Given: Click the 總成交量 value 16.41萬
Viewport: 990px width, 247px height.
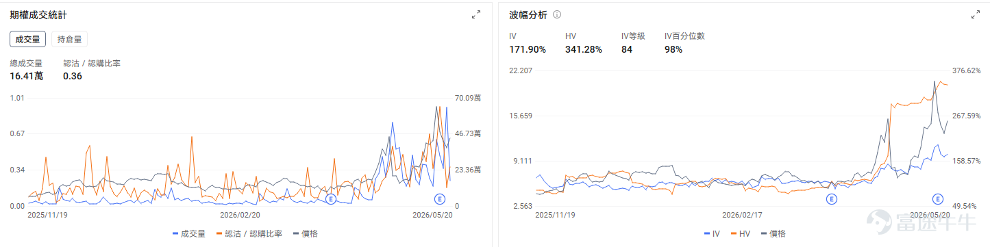Looking at the screenshot, I should [x=26, y=76].
